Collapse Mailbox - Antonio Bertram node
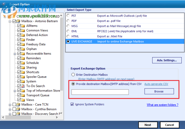Image resolution: width=185 pixels, height=129 pixels. 10,21
